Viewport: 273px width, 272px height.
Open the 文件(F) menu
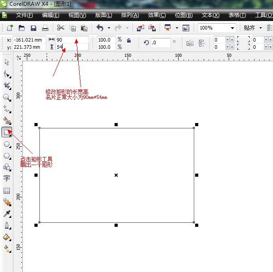(x=24, y=15)
